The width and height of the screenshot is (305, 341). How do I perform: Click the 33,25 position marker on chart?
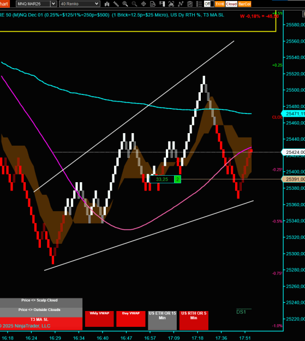[x=162, y=180]
